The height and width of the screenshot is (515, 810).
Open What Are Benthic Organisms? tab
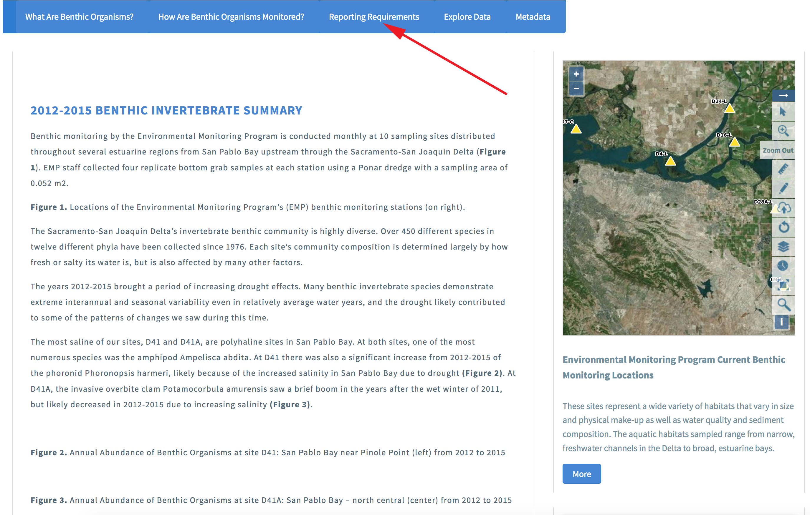click(x=80, y=17)
